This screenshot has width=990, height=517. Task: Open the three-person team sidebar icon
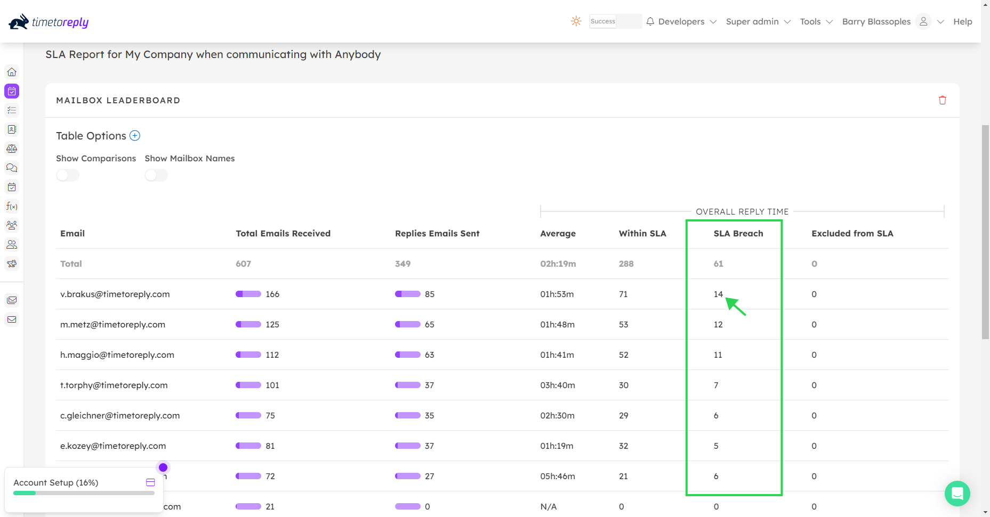coord(12,225)
